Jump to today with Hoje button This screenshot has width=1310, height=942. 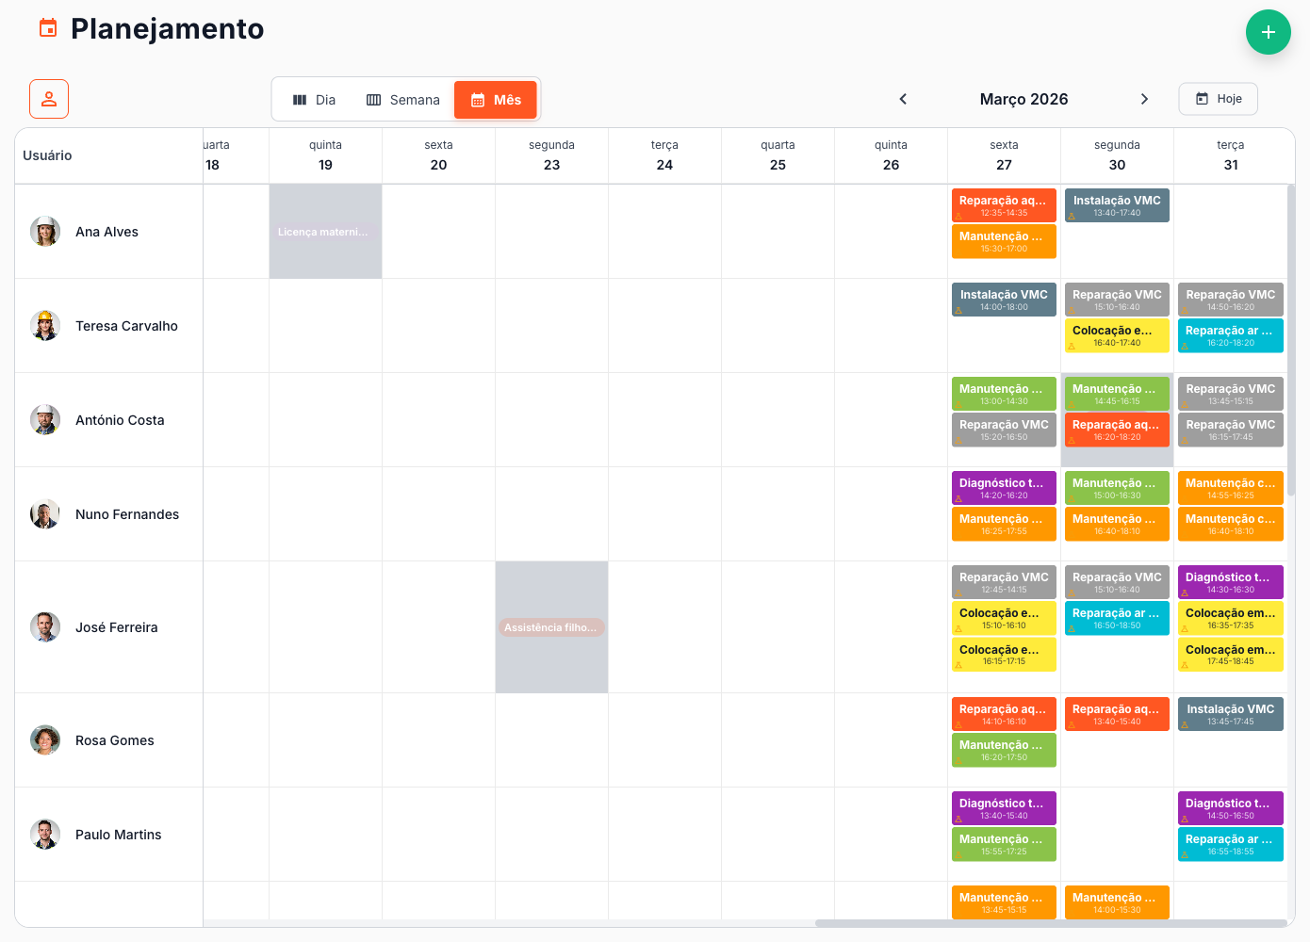[x=1218, y=99]
